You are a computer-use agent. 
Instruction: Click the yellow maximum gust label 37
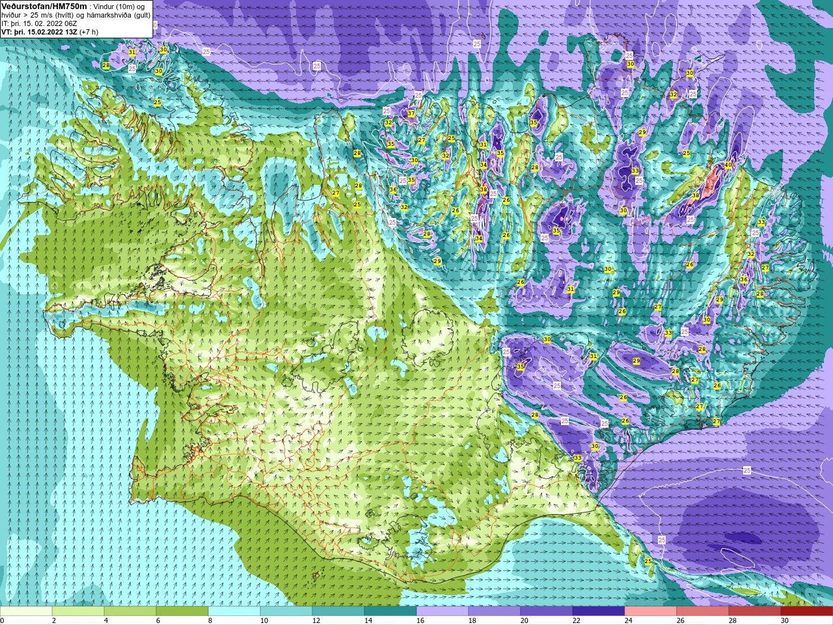point(411,113)
